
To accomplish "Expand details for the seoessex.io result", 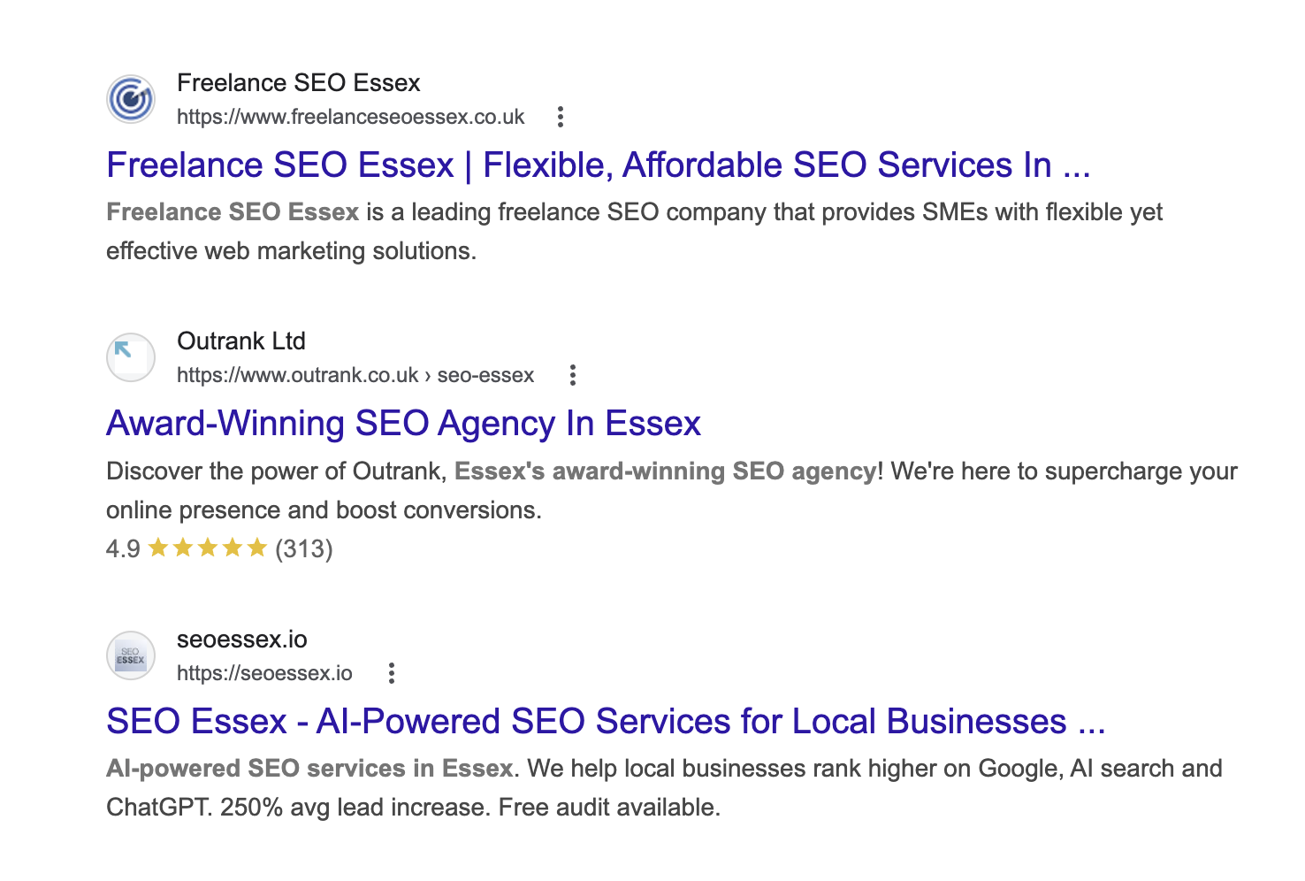I will (x=390, y=672).
